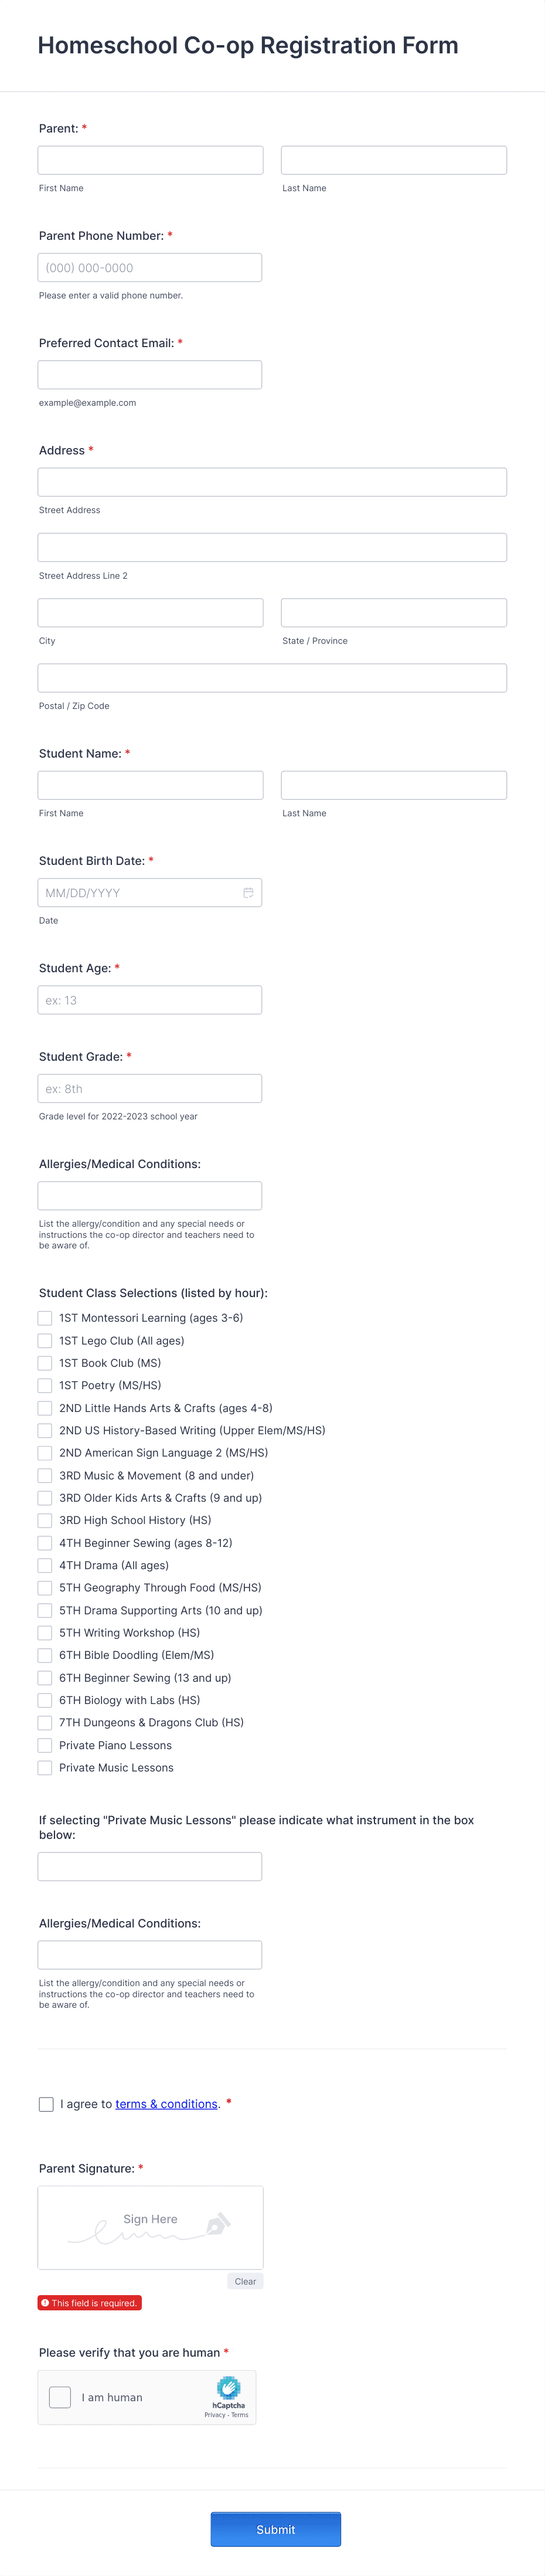Image resolution: width=545 pixels, height=2576 pixels.
Task: Select 4TH Drama (All ages) class
Action: tap(45, 1565)
